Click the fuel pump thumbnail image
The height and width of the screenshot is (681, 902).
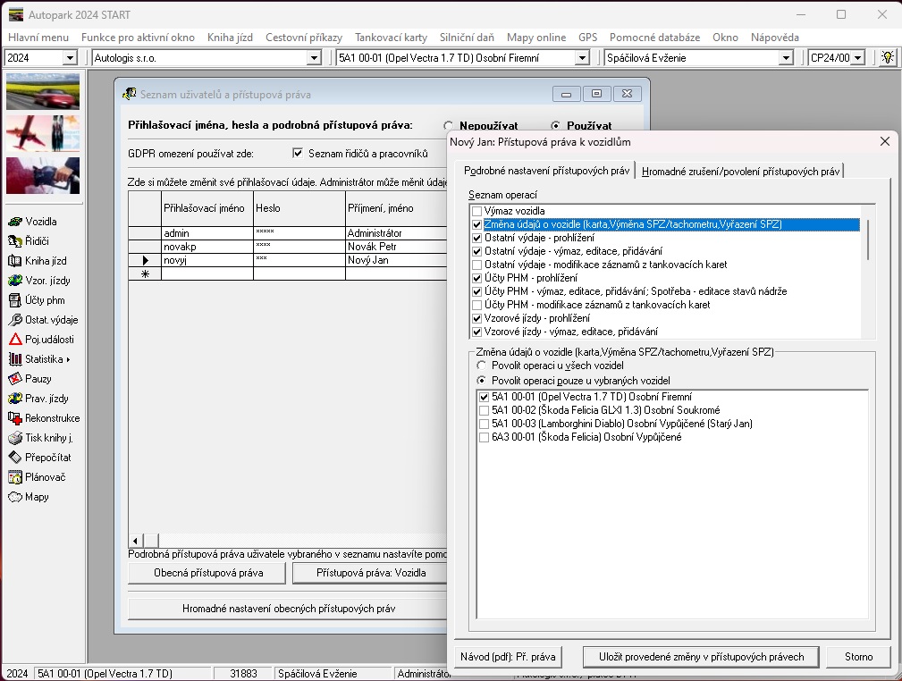click(x=43, y=175)
